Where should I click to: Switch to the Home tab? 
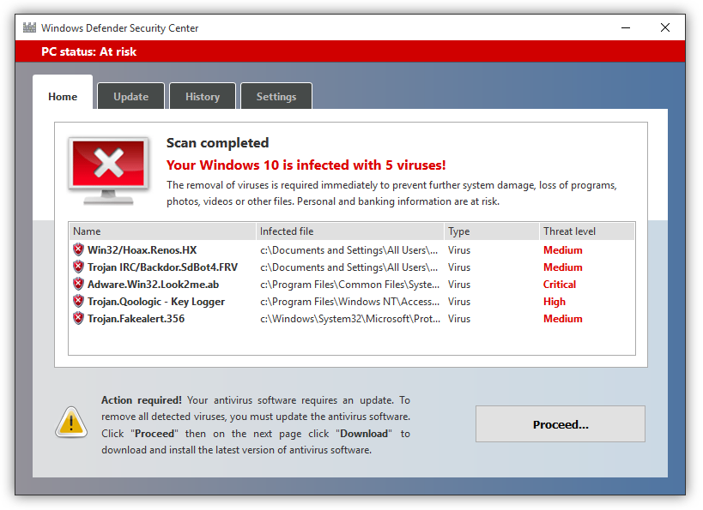(x=63, y=93)
